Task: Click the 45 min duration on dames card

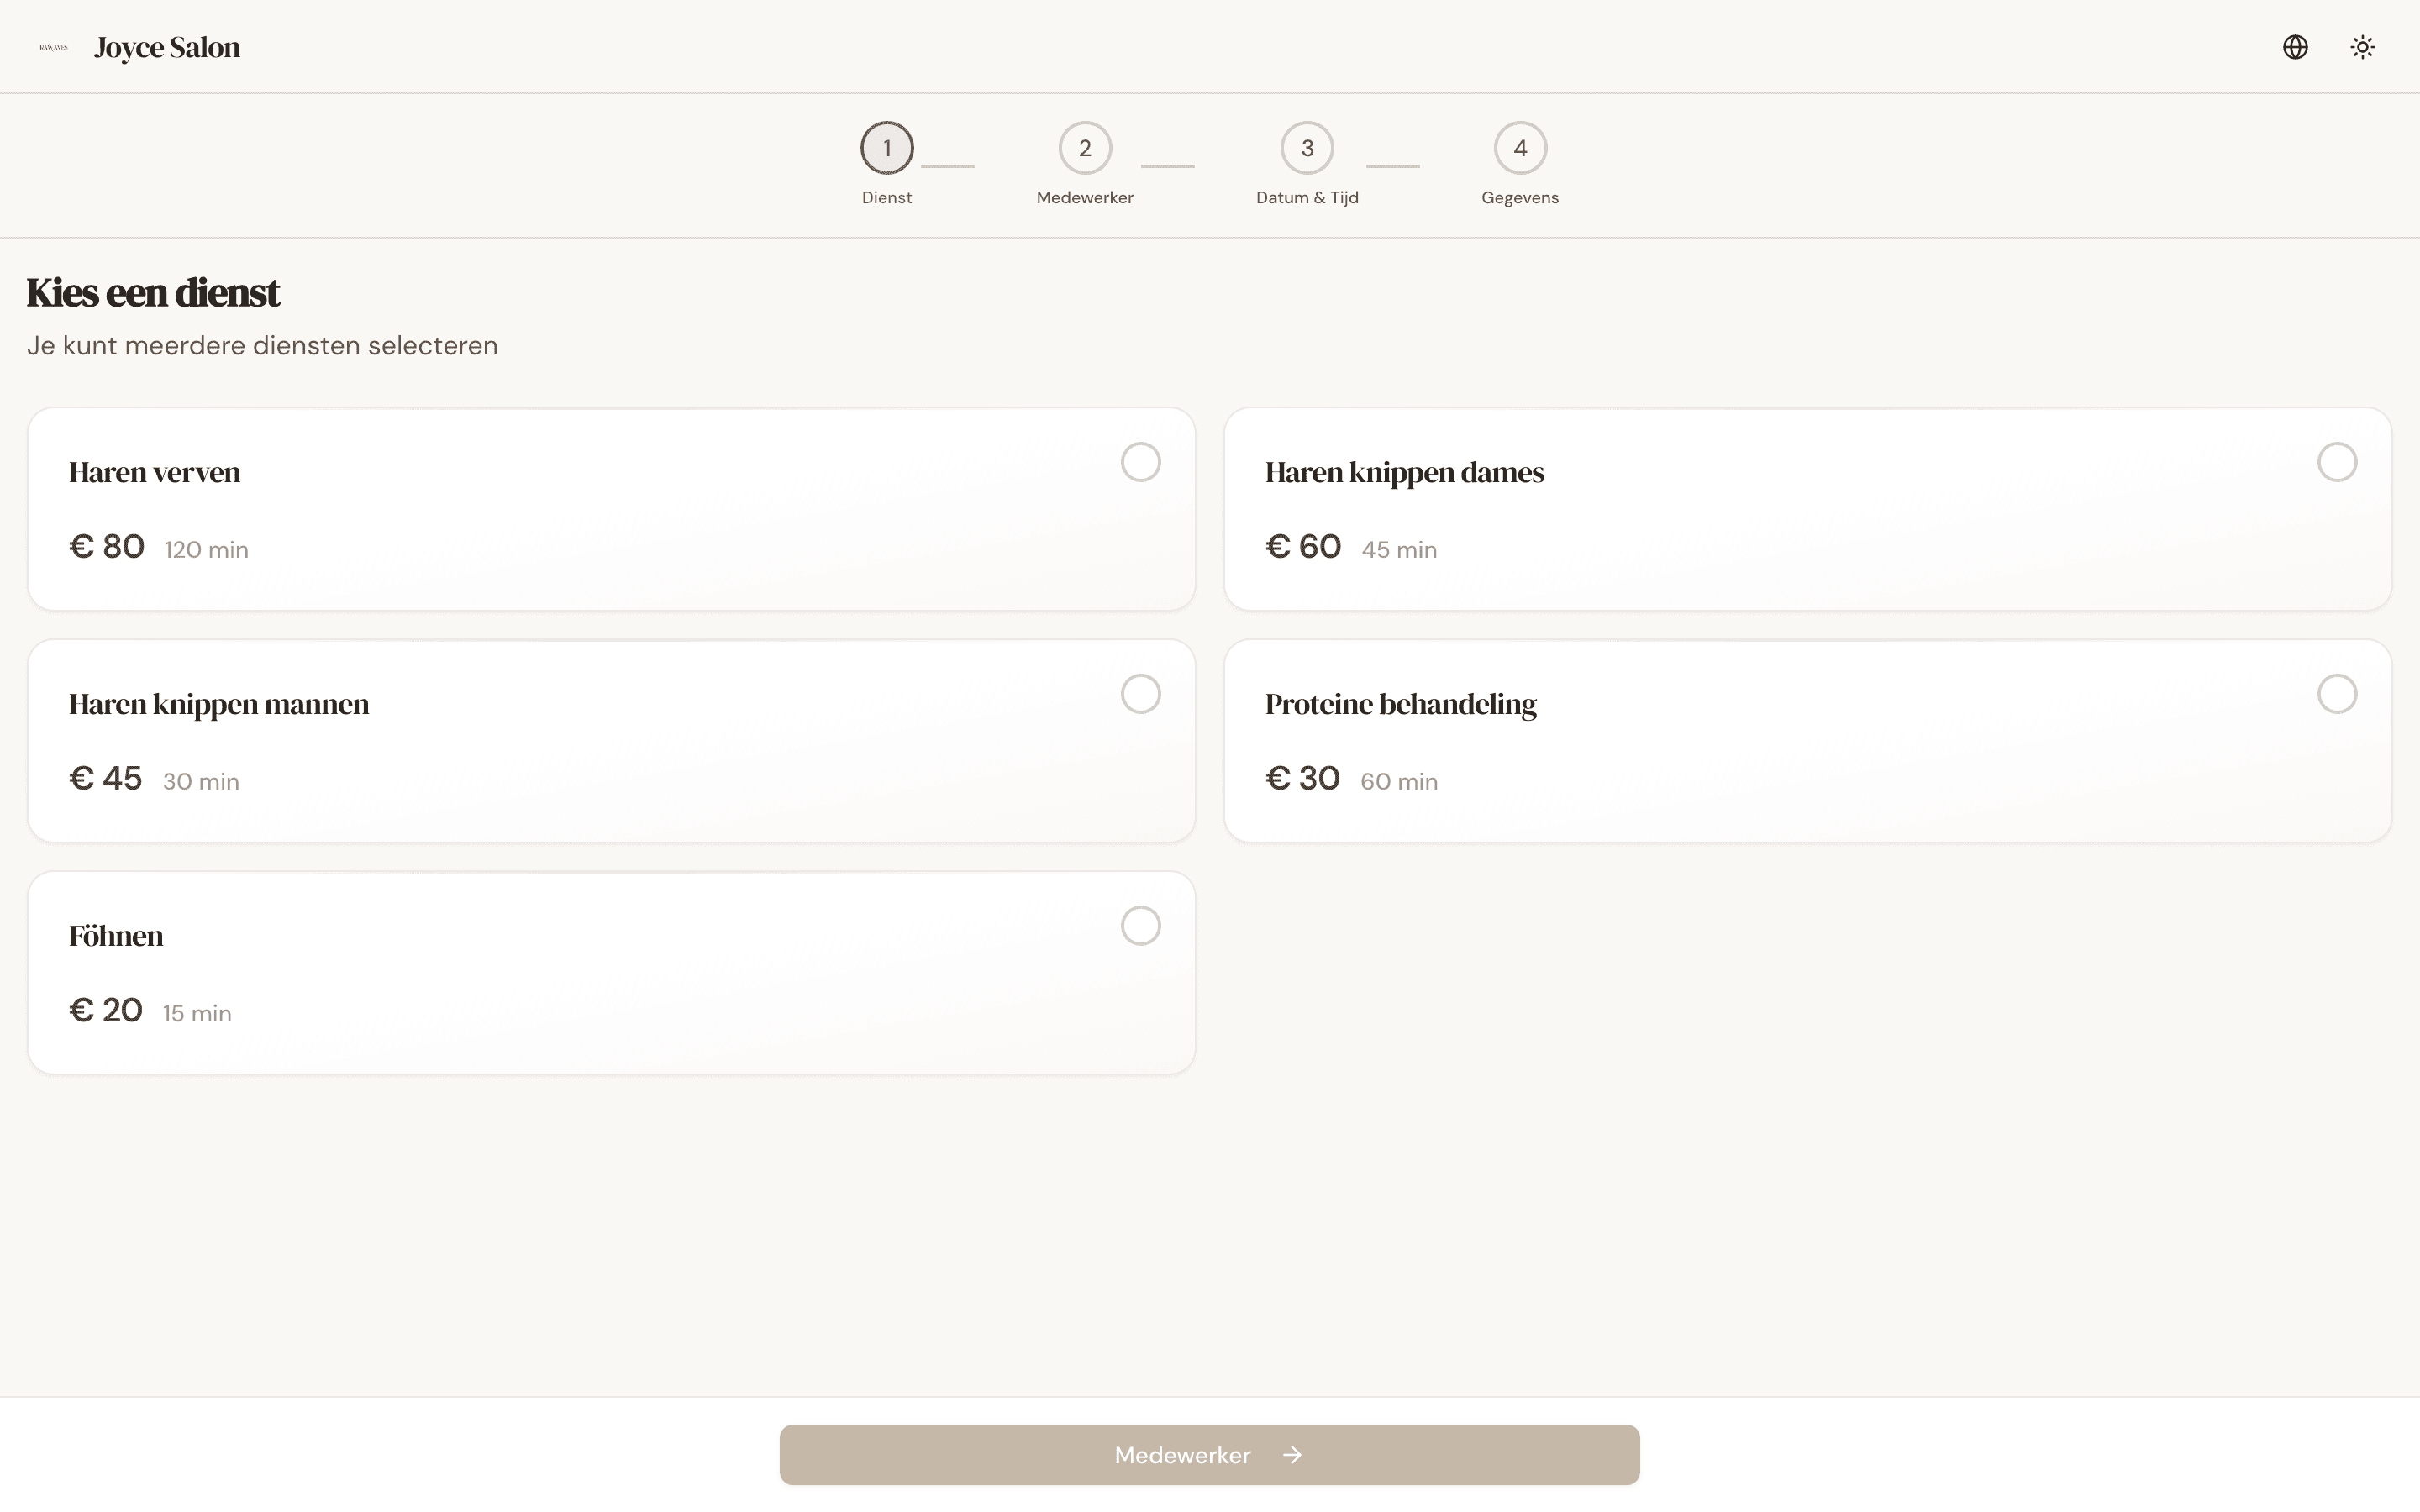Action: pos(1398,550)
